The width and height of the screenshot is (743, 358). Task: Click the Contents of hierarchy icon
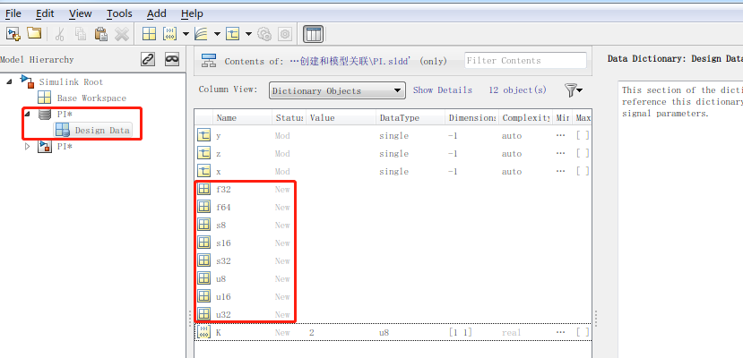click(209, 61)
